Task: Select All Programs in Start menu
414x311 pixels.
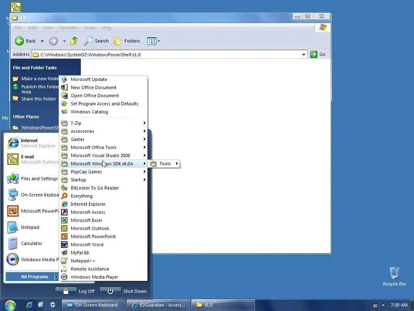Action: click(32, 277)
